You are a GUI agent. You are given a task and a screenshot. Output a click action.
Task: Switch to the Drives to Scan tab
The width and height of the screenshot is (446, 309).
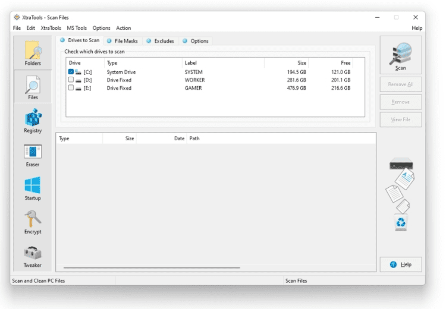coord(80,40)
